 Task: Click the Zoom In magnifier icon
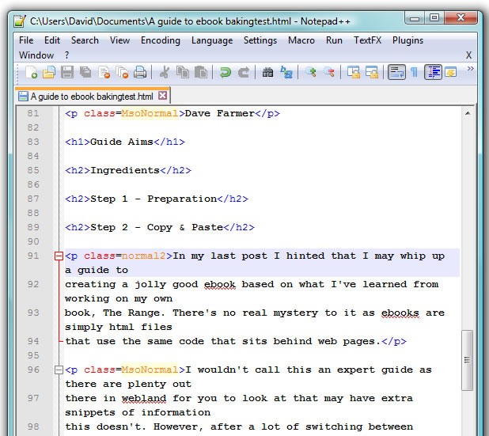(311, 73)
